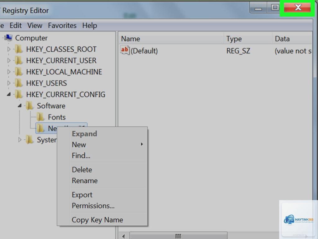Select the HKEY_CLASSES_ROOT key label

point(61,49)
